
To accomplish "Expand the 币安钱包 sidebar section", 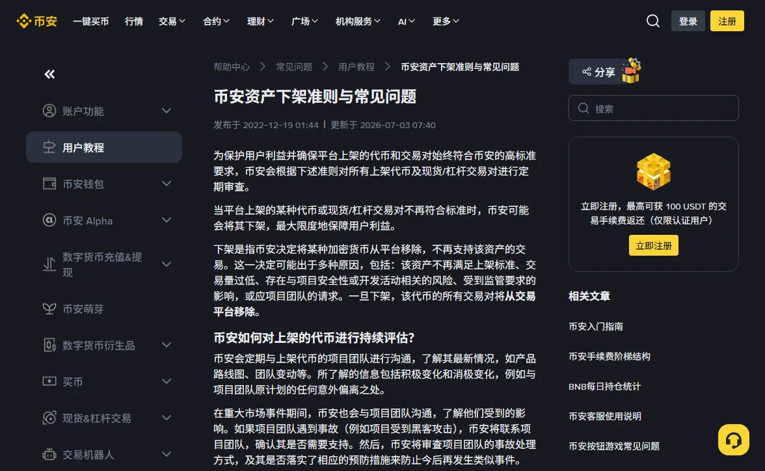I will click(167, 183).
